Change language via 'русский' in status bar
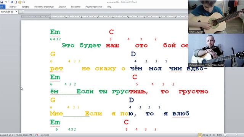 (x=45, y=135)
